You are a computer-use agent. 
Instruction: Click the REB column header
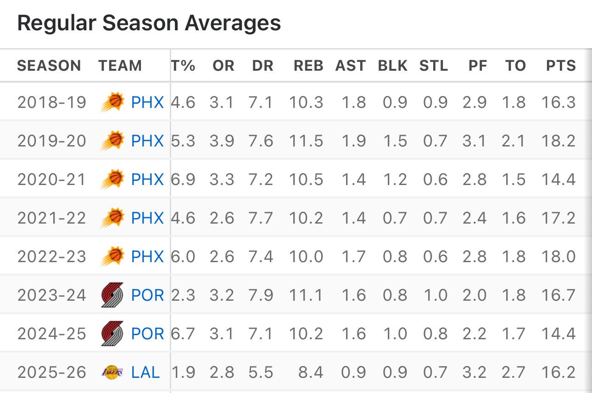coord(308,66)
